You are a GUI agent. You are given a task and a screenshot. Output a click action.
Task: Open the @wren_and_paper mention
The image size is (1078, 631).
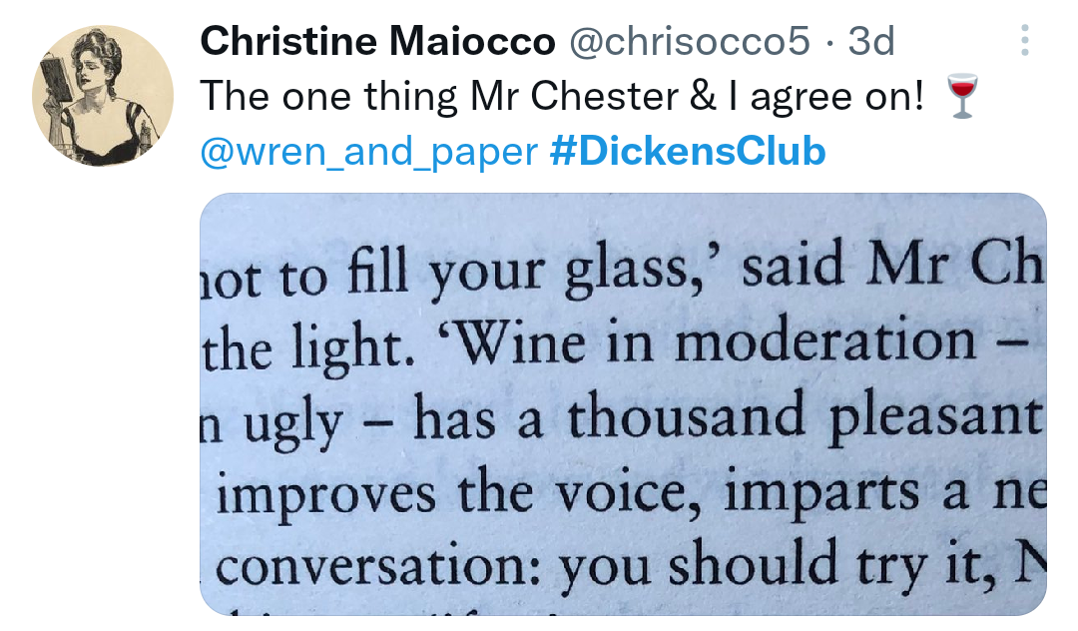tap(369, 152)
